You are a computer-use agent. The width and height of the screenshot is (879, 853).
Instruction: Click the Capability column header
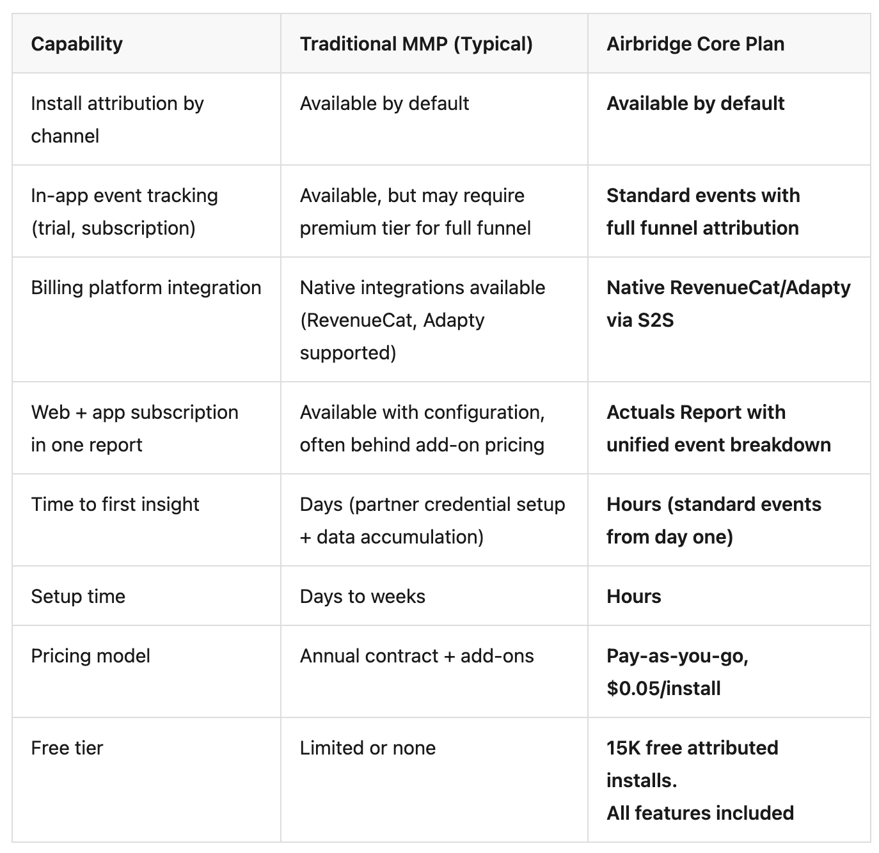coord(77,43)
